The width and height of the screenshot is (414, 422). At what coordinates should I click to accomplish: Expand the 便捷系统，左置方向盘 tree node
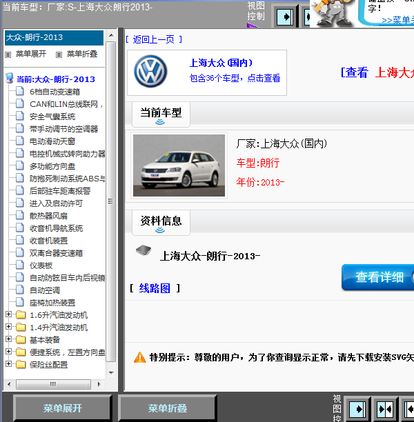click(x=8, y=351)
